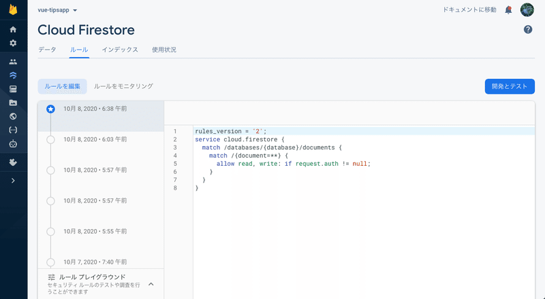Open Authentication users icon in sidebar

pos(13,62)
